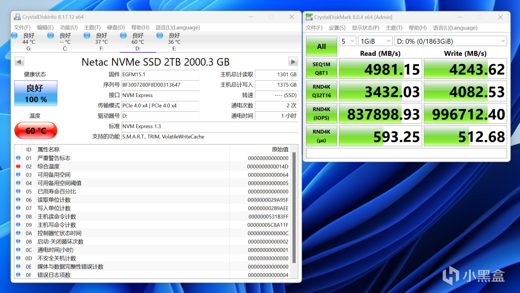Viewport: 520px width, 293px height.
Task: Open CrystalDiskInfo 硬盘(D) menu
Action: (x=116, y=28)
